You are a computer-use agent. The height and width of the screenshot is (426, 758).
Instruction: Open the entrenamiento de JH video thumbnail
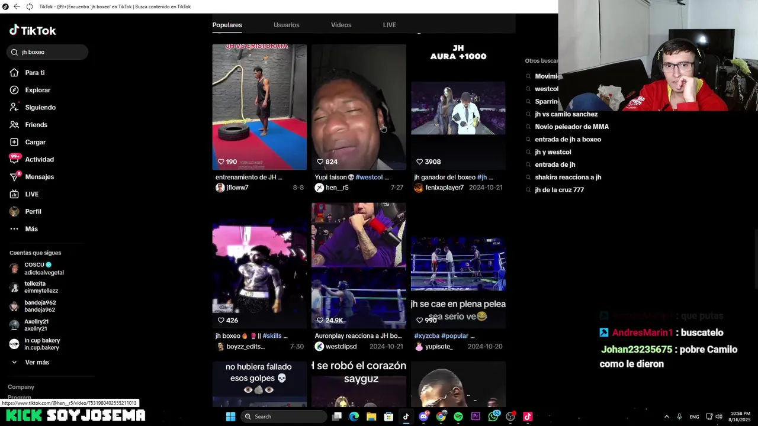tap(259, 107)
